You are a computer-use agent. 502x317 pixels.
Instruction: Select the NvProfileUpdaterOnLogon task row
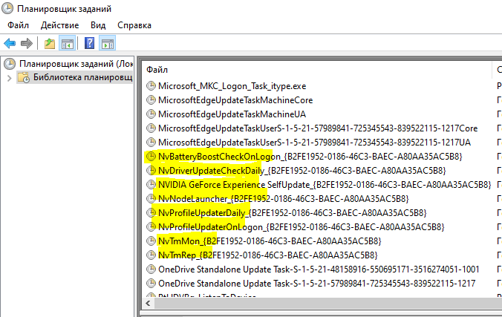pos(301,226)
